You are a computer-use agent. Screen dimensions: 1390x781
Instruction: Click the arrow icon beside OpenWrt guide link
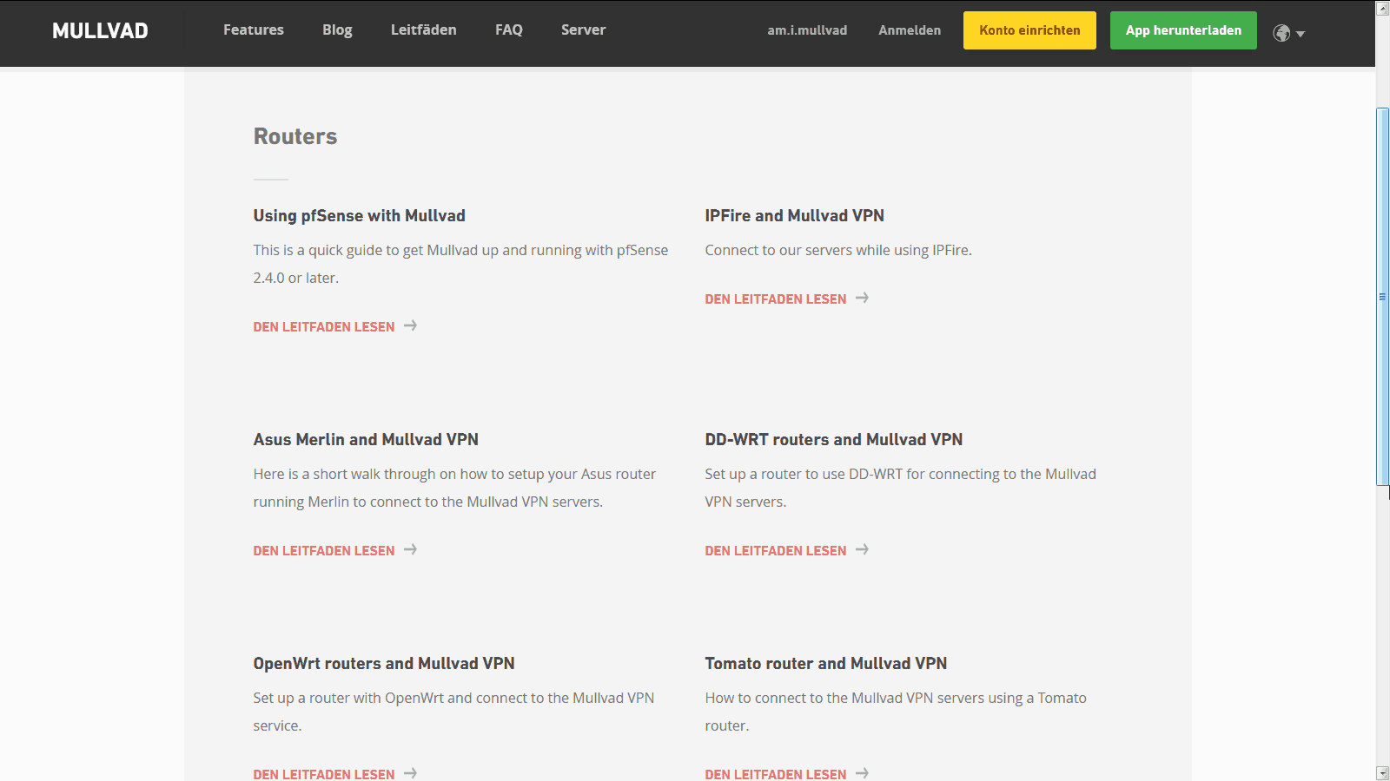411,773
